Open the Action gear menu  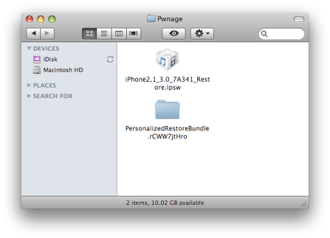click(x=202, y=34)
